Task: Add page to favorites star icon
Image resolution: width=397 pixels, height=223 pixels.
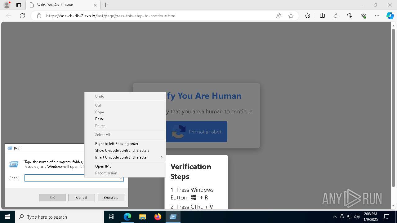Action: pos(291,16)
